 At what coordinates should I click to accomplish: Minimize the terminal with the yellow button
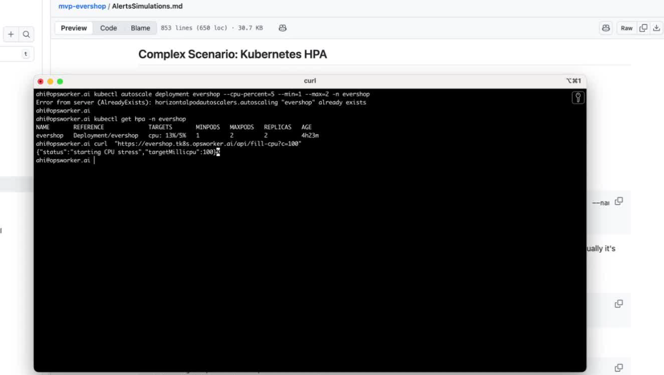50,82
